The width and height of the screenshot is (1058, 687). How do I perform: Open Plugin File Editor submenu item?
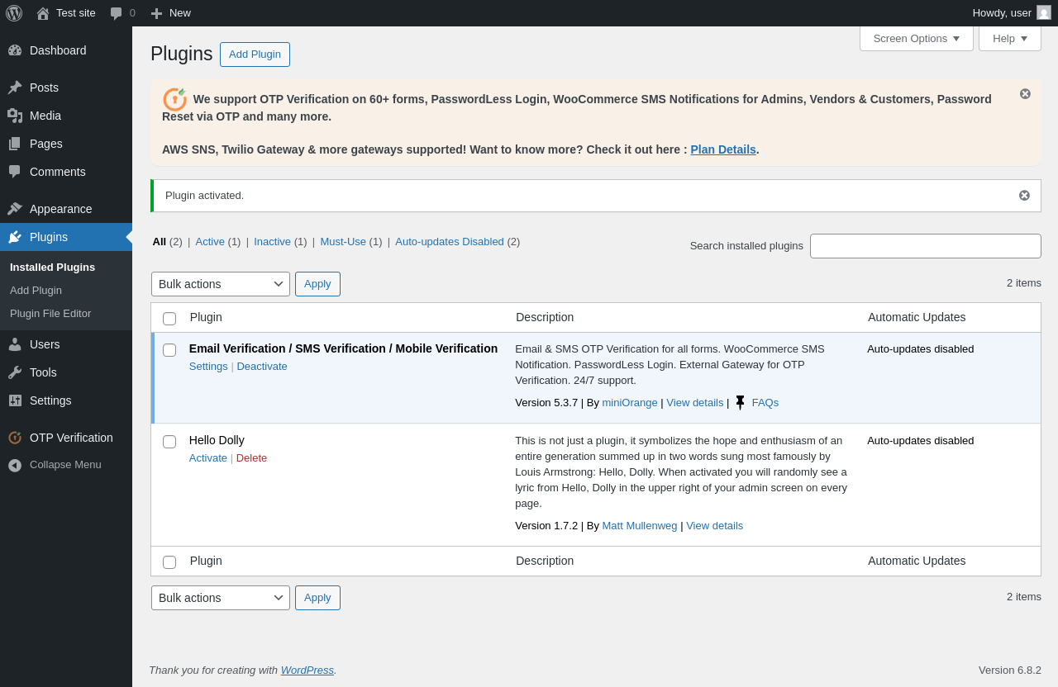pyautogui.click(x=50, y=314)
